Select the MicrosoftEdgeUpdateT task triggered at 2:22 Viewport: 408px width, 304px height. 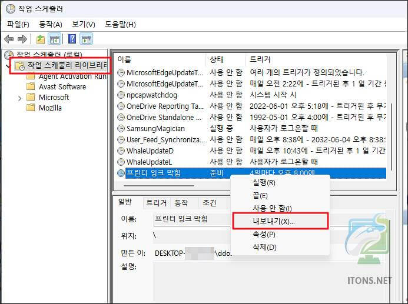251,83
